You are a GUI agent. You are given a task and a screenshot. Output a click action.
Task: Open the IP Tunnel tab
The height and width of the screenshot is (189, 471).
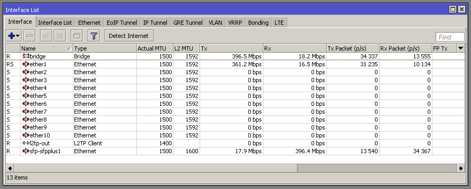[x=155, y=23]
